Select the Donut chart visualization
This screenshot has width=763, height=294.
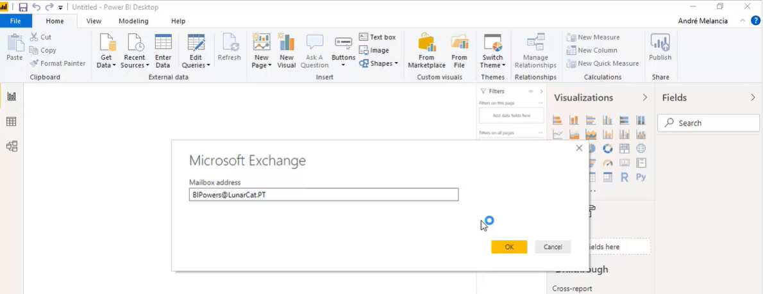[x=608, y=148]
